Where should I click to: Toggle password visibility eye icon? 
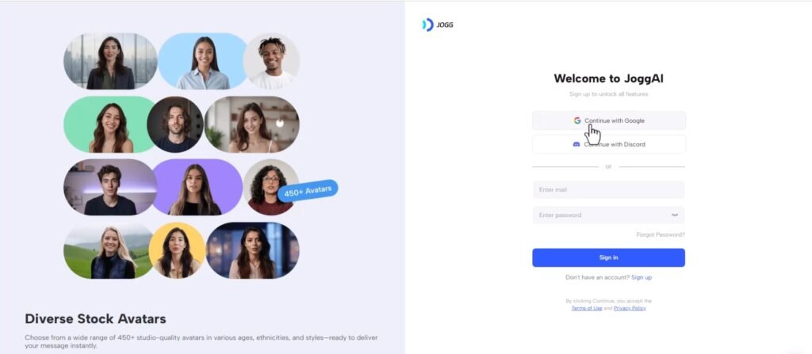(x=675, y=215)
